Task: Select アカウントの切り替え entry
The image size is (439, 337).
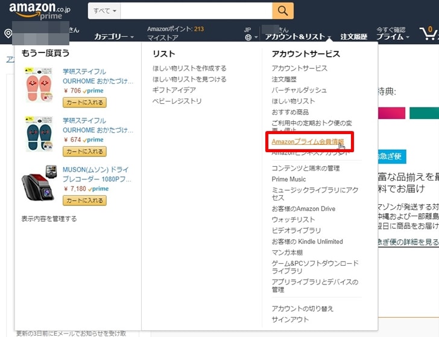Action: [302, 309]
